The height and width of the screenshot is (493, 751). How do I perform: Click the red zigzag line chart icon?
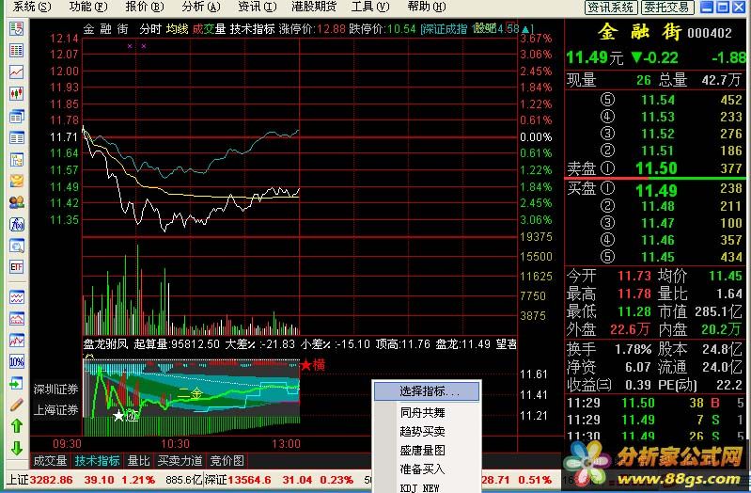click(x=16, y=340)
